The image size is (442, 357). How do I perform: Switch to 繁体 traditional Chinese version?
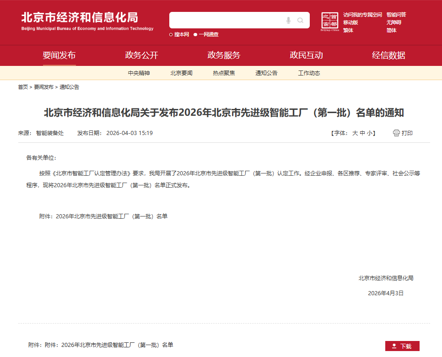(x=348, y=30)
